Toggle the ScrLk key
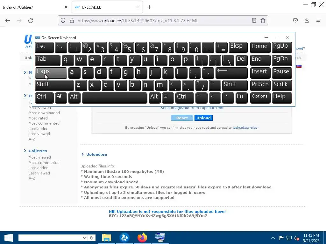326x244 pixels. [x=282, y=86]
